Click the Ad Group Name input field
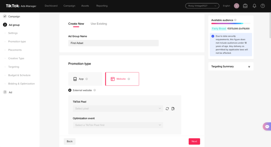 point(113,43)
